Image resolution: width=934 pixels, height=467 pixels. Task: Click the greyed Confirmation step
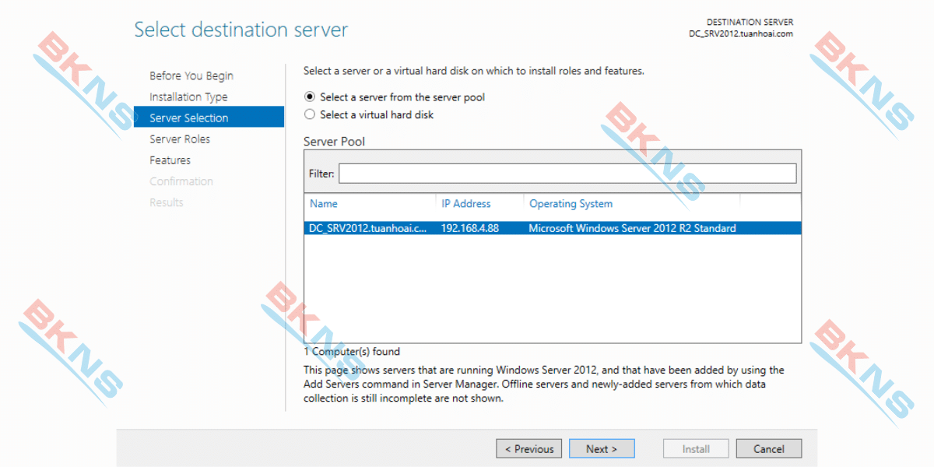coord(181,181)
